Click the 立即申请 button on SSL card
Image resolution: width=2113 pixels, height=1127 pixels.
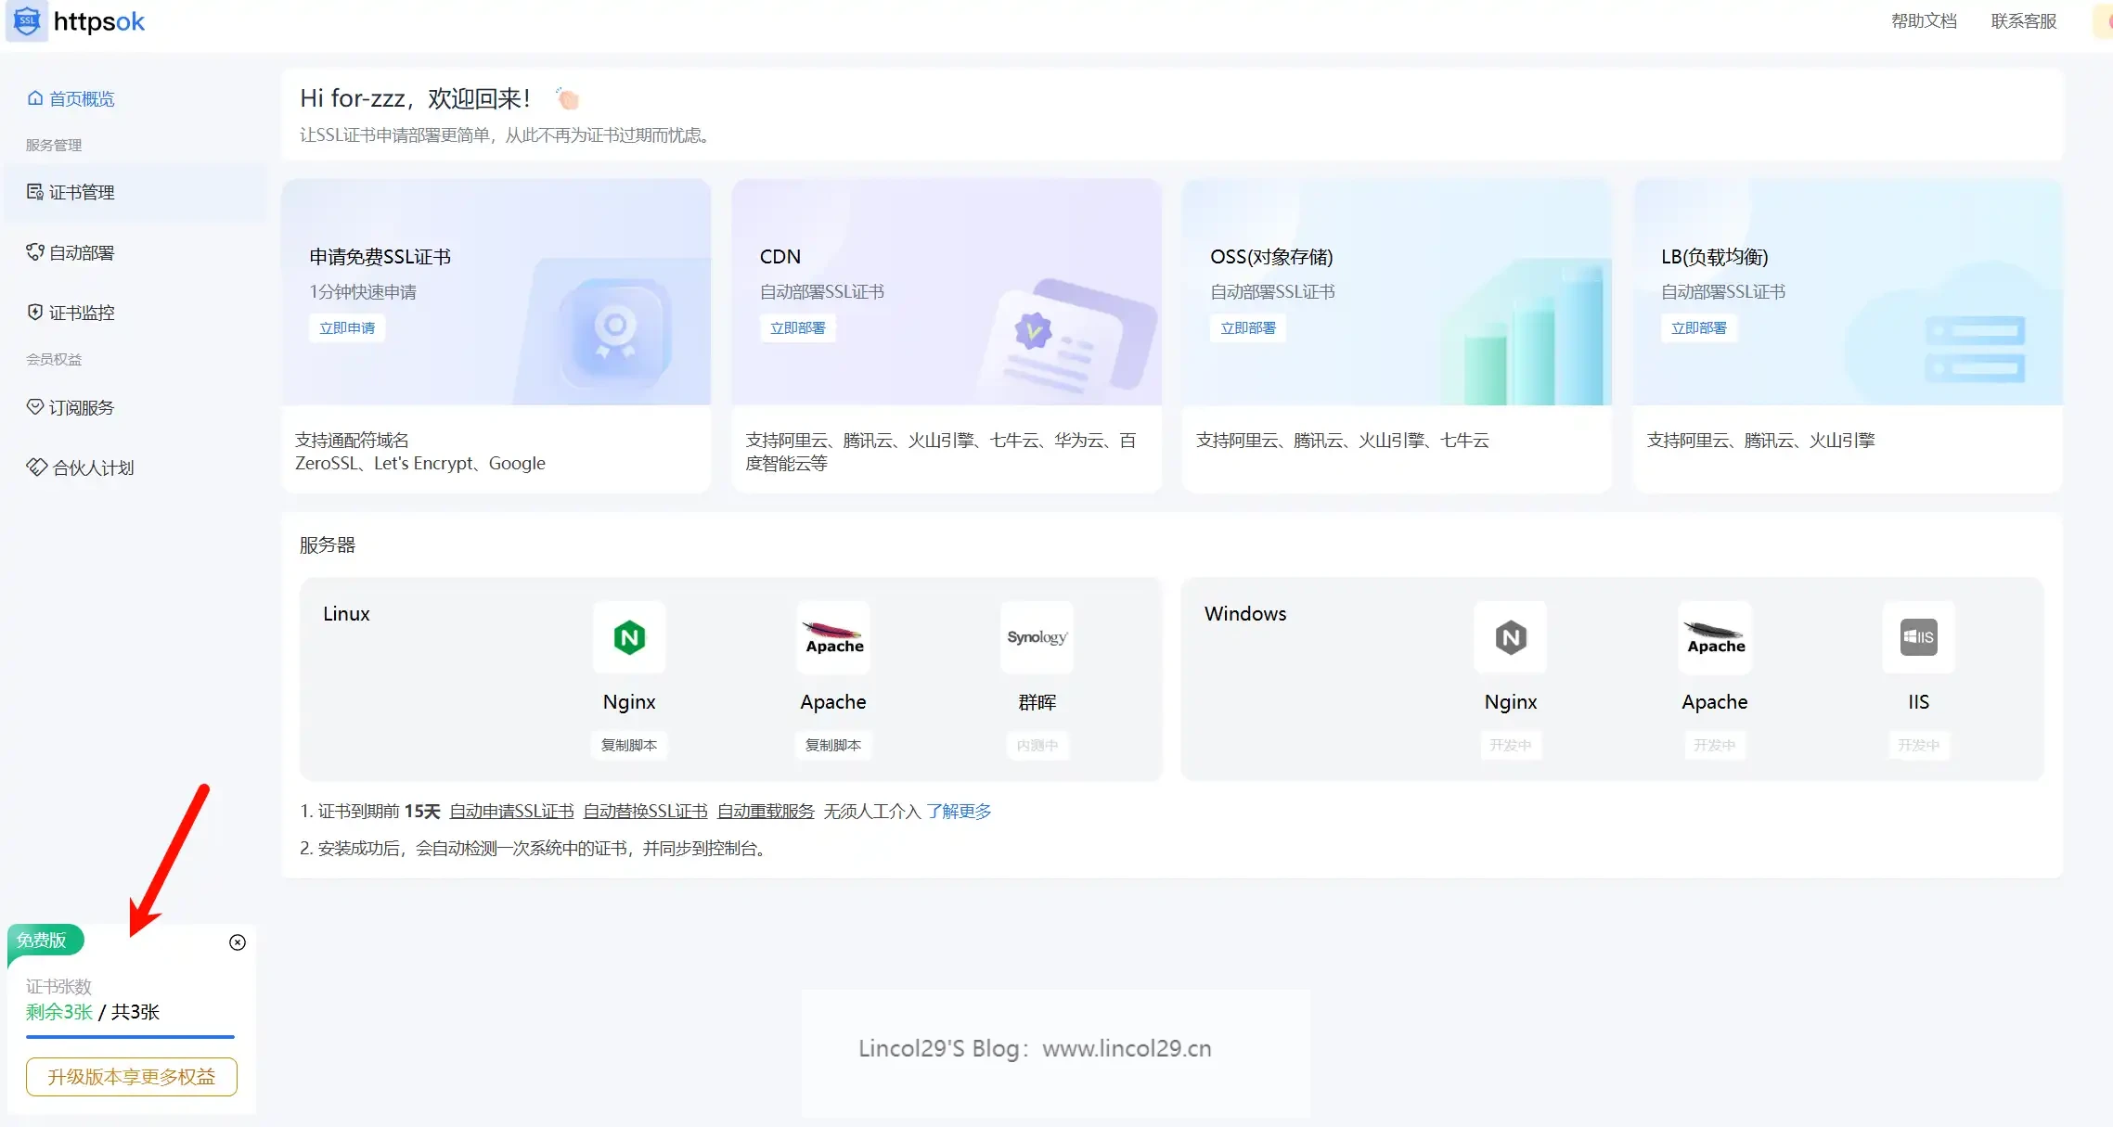[x=347, y=327]
